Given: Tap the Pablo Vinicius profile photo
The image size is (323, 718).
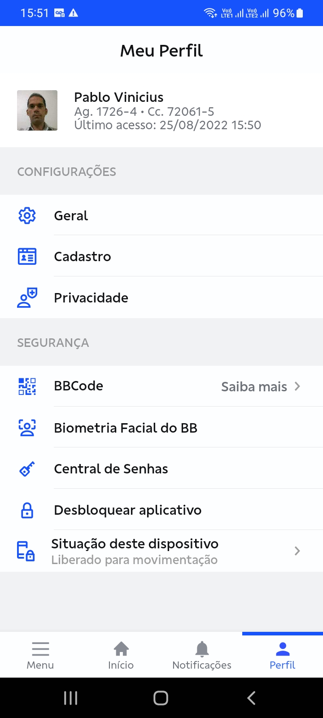Looking at the screenshot, I should pos(37,110).
